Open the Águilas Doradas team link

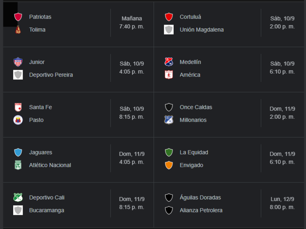point(200,198)
